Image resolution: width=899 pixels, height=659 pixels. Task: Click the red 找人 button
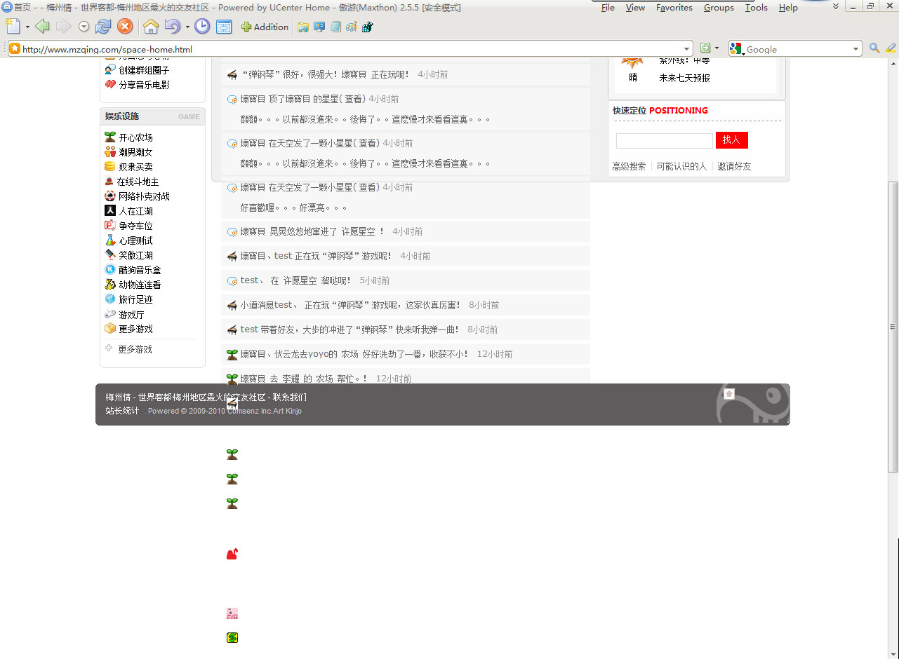pyautogui.click(x=732, y=140)
